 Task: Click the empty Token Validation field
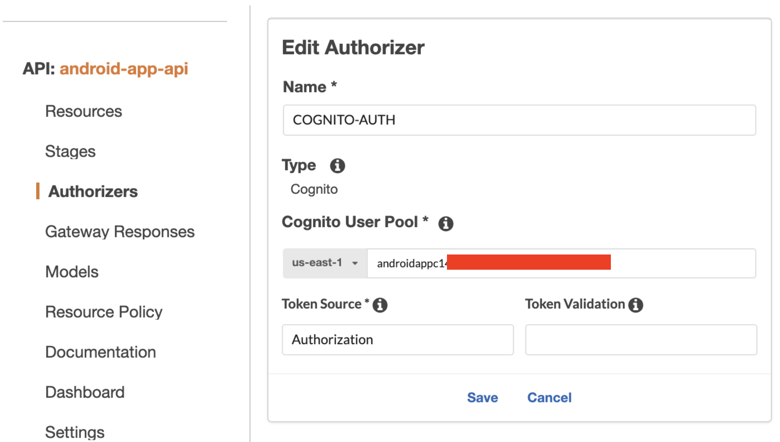[x=641, y=340]
